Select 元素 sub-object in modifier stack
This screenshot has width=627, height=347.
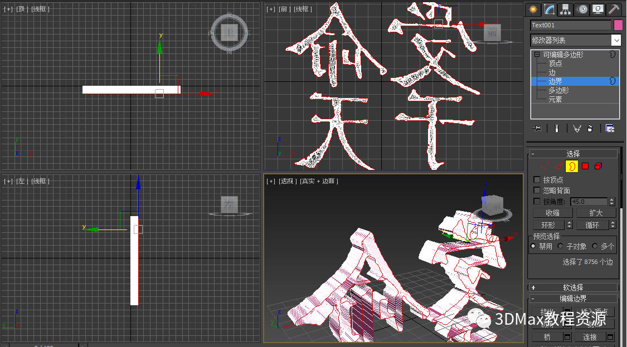pos(555,99)
